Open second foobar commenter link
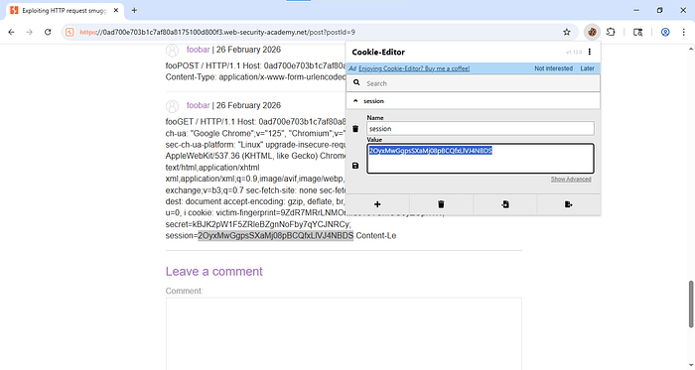The width and height of the screenshot is (695, 370). (x=198, y=105)
